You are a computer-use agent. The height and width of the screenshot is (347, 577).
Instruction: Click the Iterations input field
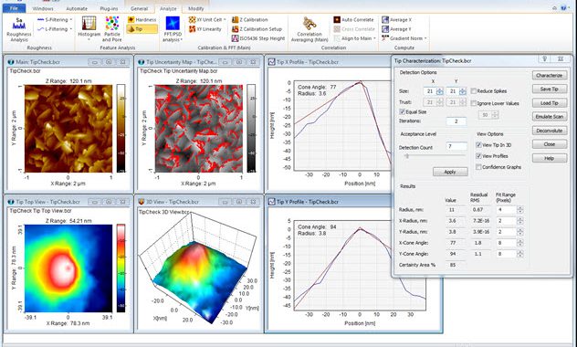point(456,121)
